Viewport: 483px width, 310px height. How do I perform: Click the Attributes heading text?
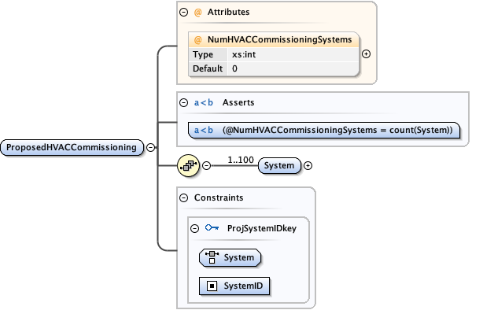[x=229, y=12]
